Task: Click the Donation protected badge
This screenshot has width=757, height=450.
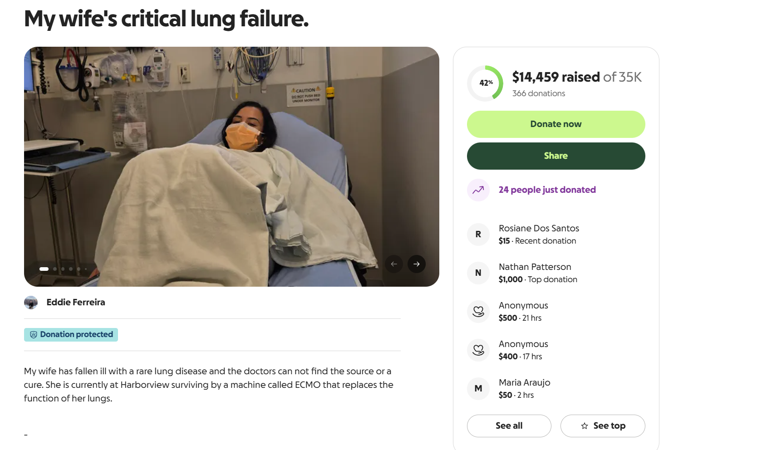Action: (71, 335)
